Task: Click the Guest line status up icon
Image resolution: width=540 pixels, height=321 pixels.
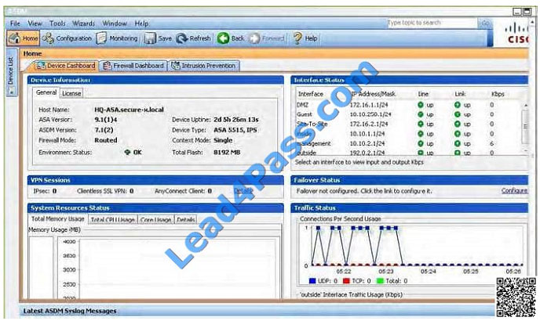Action: [421, 114]
